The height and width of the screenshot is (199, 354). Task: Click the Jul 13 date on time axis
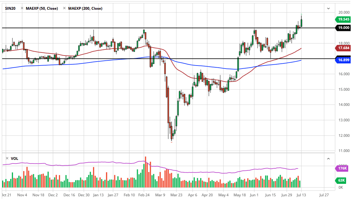[301, 195]
